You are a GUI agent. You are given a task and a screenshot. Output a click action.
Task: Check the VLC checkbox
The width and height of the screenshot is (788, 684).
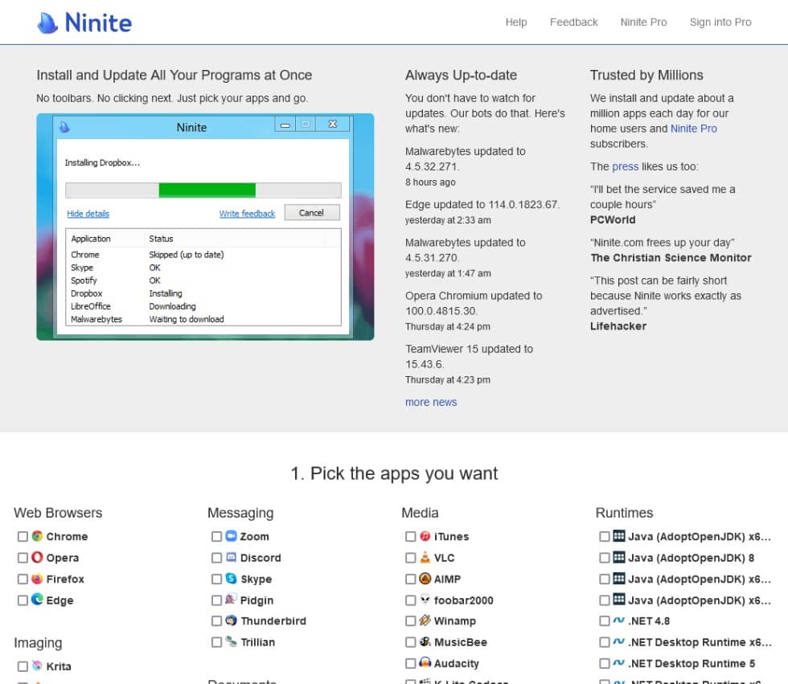(x=411, y=558)
